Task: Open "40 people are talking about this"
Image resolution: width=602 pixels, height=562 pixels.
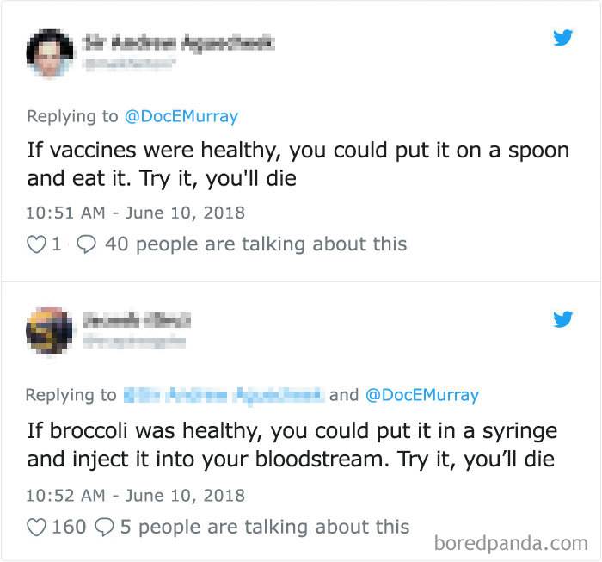Action: tap(255, 244)
